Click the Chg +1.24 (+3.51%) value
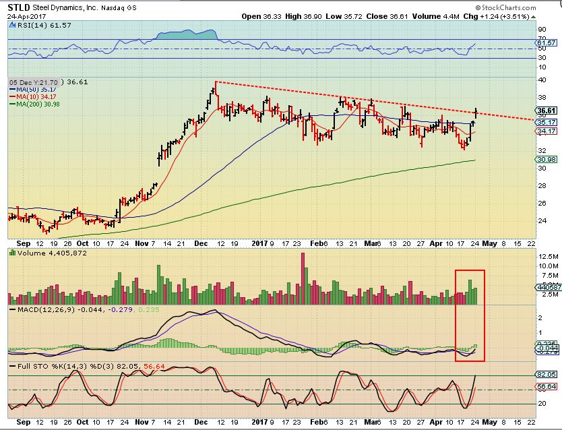The image size is (562, 430). (x=497, y=16)
